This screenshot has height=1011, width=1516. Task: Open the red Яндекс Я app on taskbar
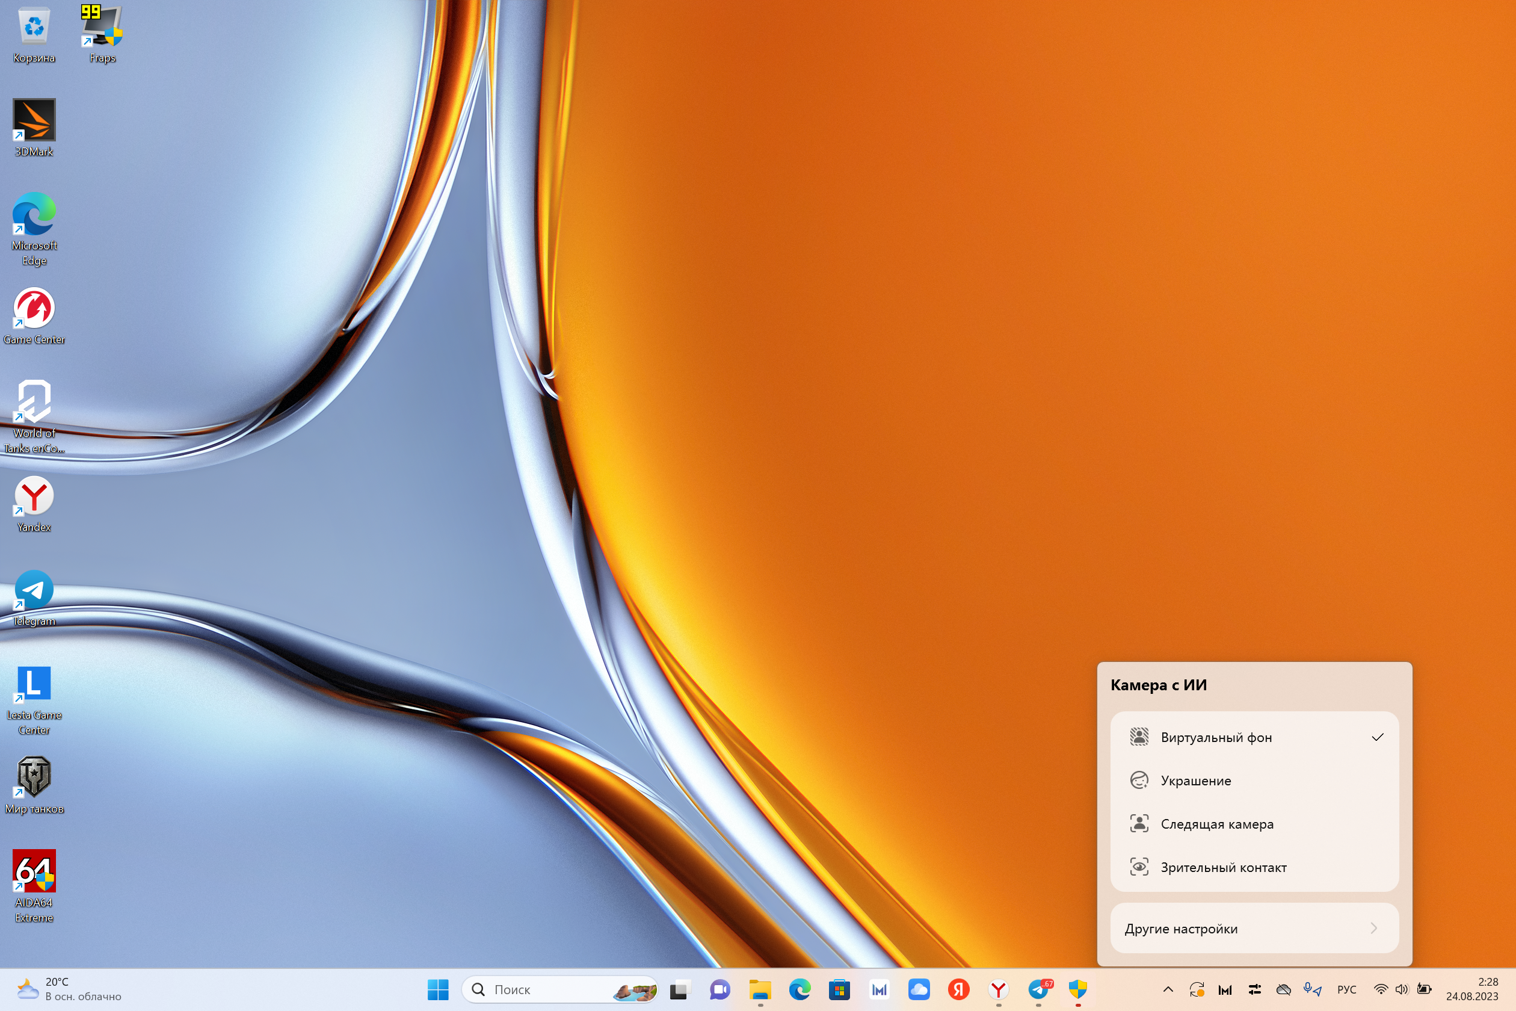pos(959,990)
